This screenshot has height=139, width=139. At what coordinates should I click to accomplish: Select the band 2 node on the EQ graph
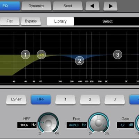[x=80, y=61]
